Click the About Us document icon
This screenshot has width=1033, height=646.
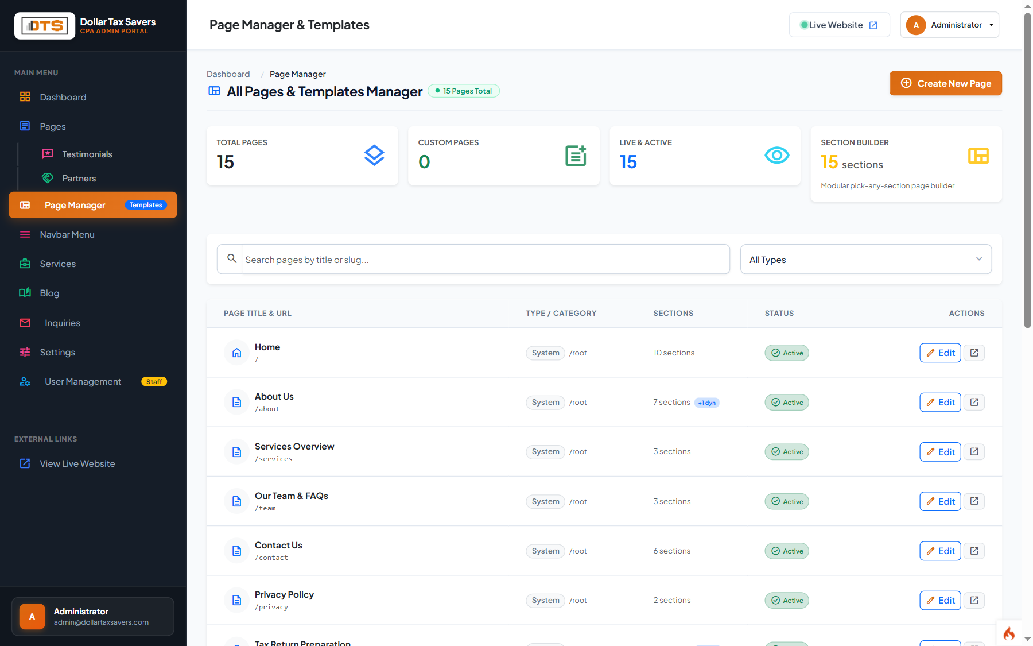pyautogui.click(x=236, y=402)
